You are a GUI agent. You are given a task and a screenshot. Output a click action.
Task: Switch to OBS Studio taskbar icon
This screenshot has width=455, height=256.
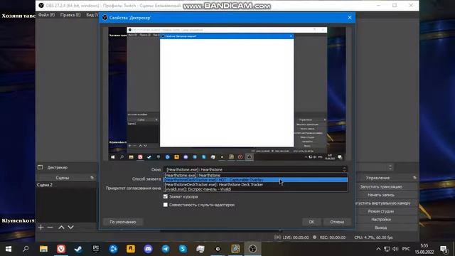coord(252,249)
